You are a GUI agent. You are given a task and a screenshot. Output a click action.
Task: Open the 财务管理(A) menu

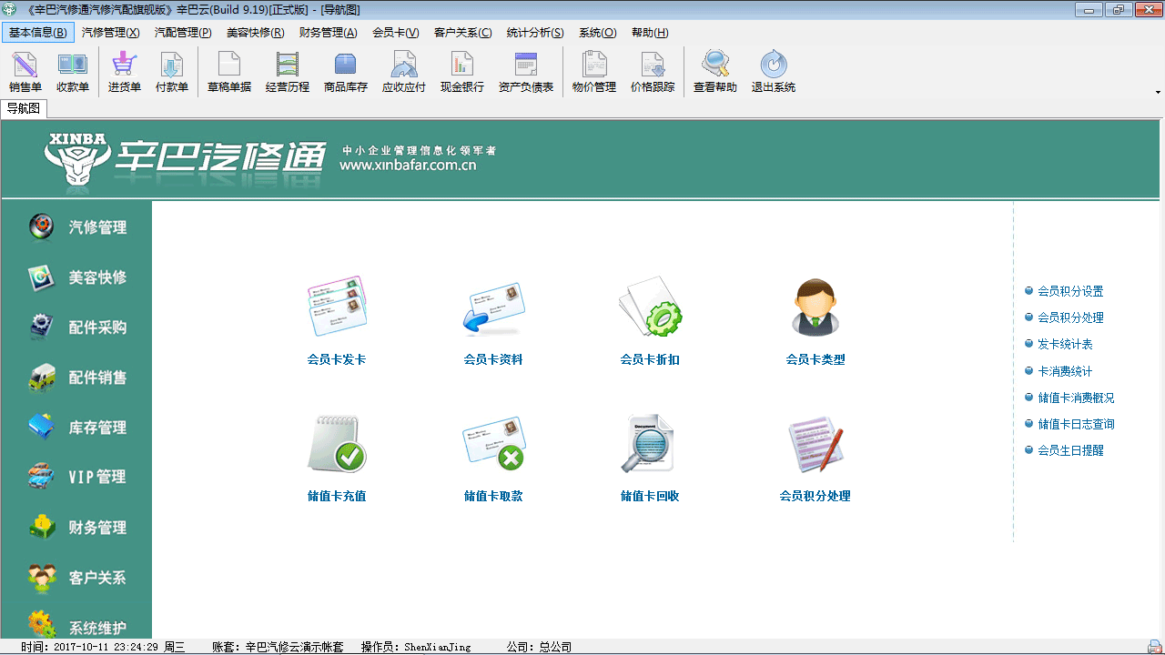328,33
